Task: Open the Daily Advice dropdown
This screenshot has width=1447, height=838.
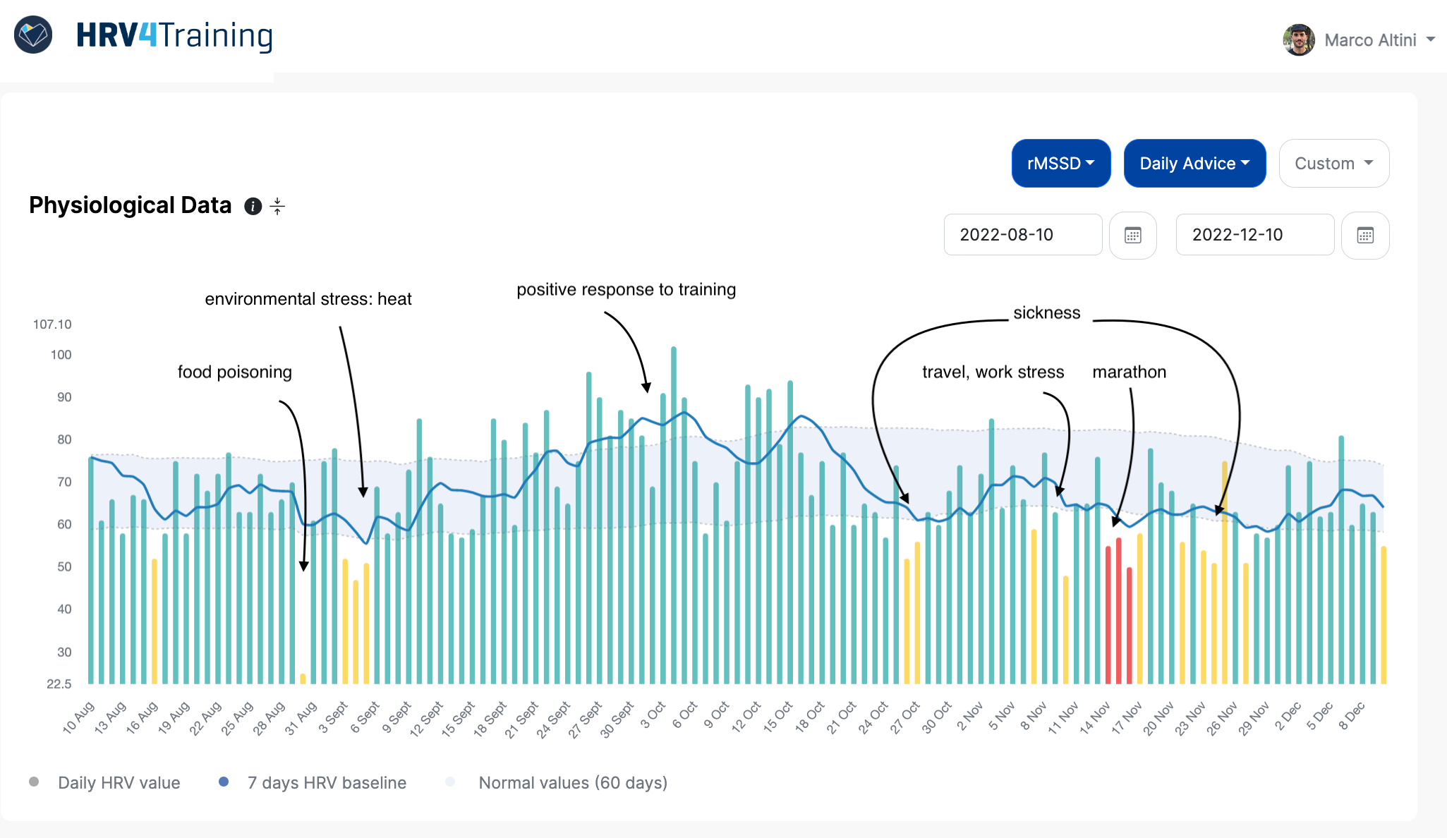Action: 1194,163
